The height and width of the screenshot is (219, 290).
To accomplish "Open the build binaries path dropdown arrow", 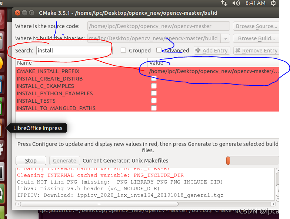I will 226,38.
